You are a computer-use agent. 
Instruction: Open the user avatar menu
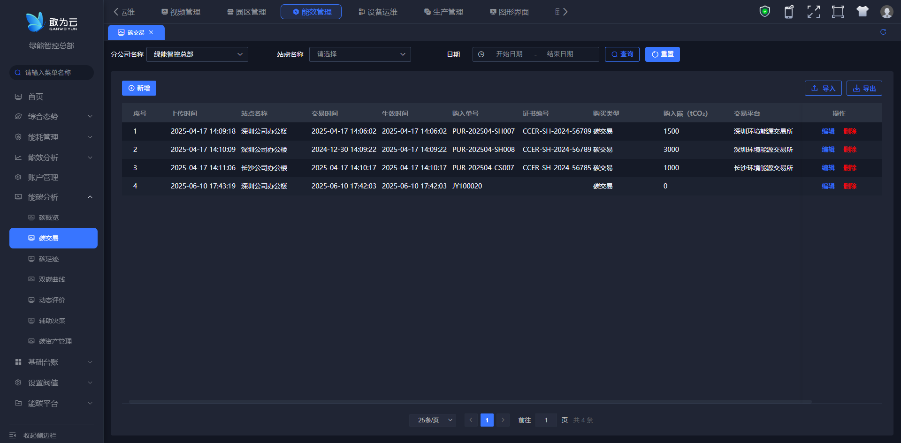(x=886, y=12)
